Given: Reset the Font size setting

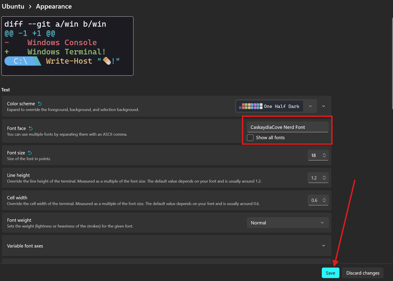Looking at the screenshot, I should 29,153.
